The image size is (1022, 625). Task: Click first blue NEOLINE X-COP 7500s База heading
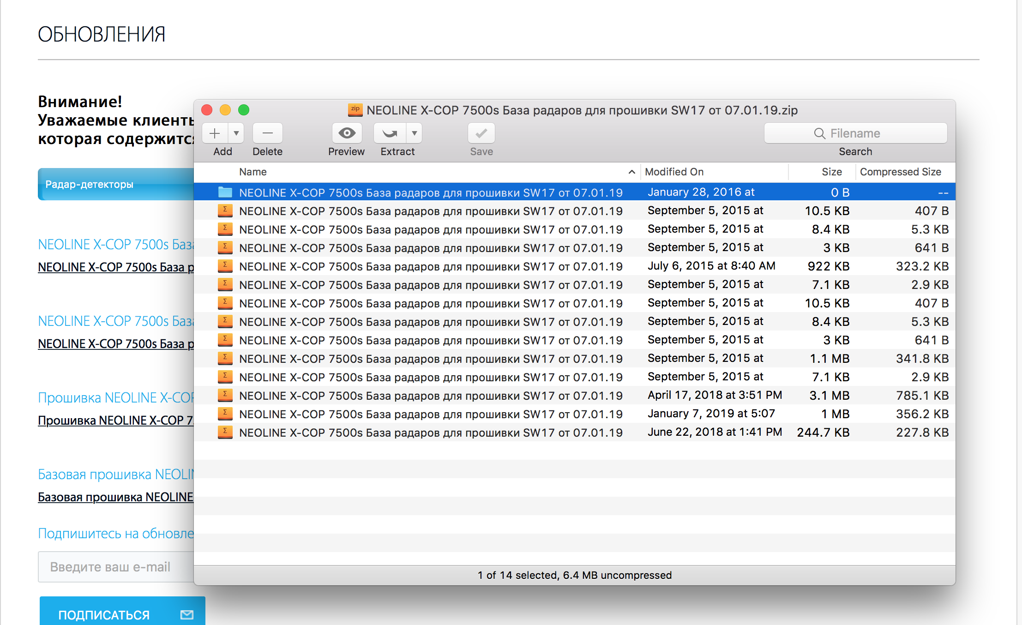pyautogui.click(x=116, y=244)
